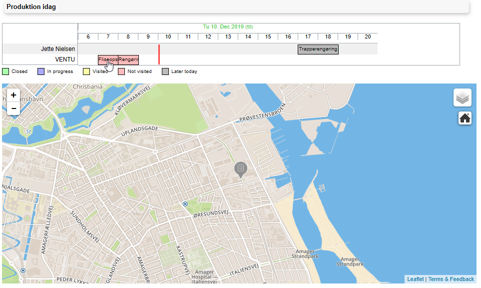Select the Jette Nielsen row label
The width and height of the screenshot is (481, 288).
click(x=58, y=49)
